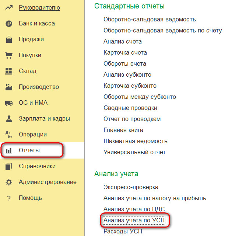Open the Анализ счета report
Image resolution: width=239 pixels, height=236 pixels.
[x=123, y=42]
